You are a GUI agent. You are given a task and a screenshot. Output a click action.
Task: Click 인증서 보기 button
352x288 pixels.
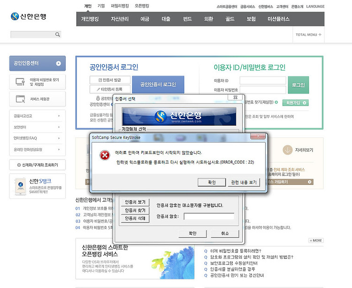[135, 202]
